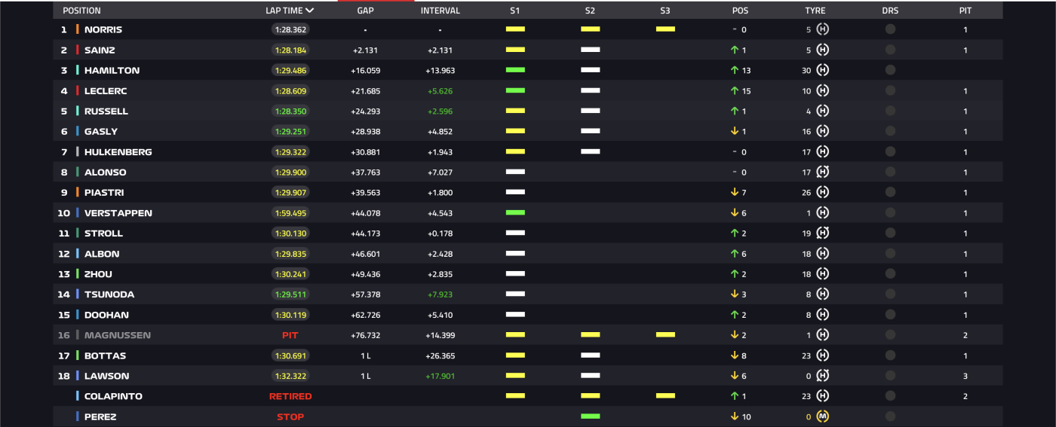
Task: Click the POS column header
Action: click(x=740, y=11)
